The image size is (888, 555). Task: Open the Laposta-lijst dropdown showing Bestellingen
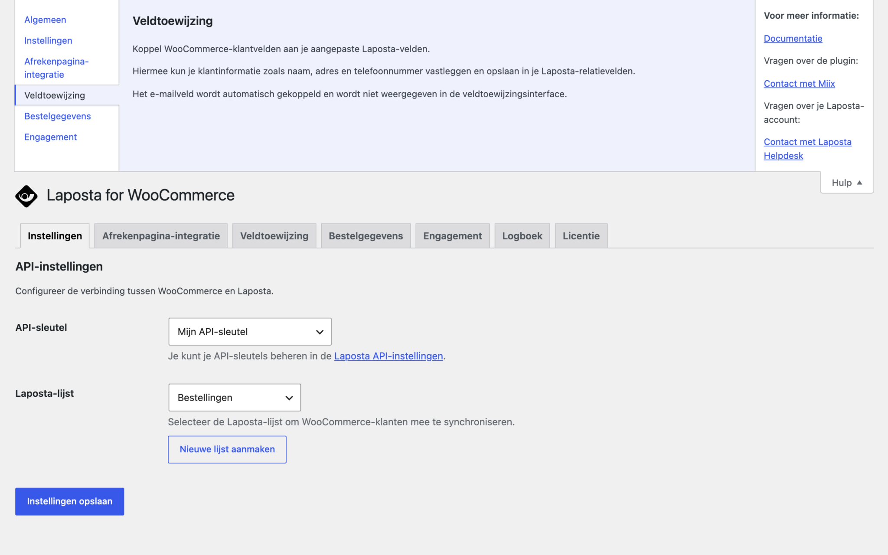pos(235,398)
